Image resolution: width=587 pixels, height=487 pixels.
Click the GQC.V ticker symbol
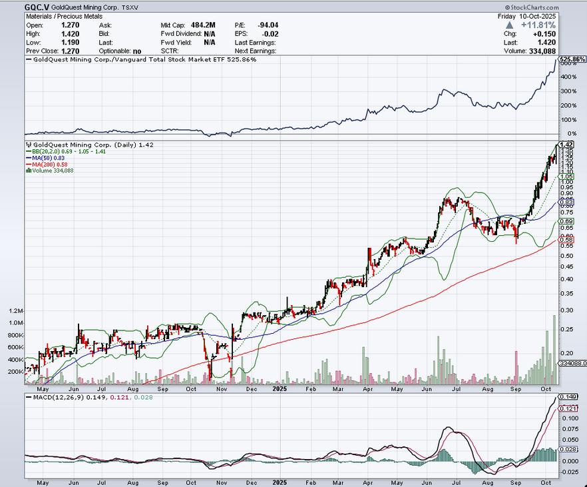point(37,7)
